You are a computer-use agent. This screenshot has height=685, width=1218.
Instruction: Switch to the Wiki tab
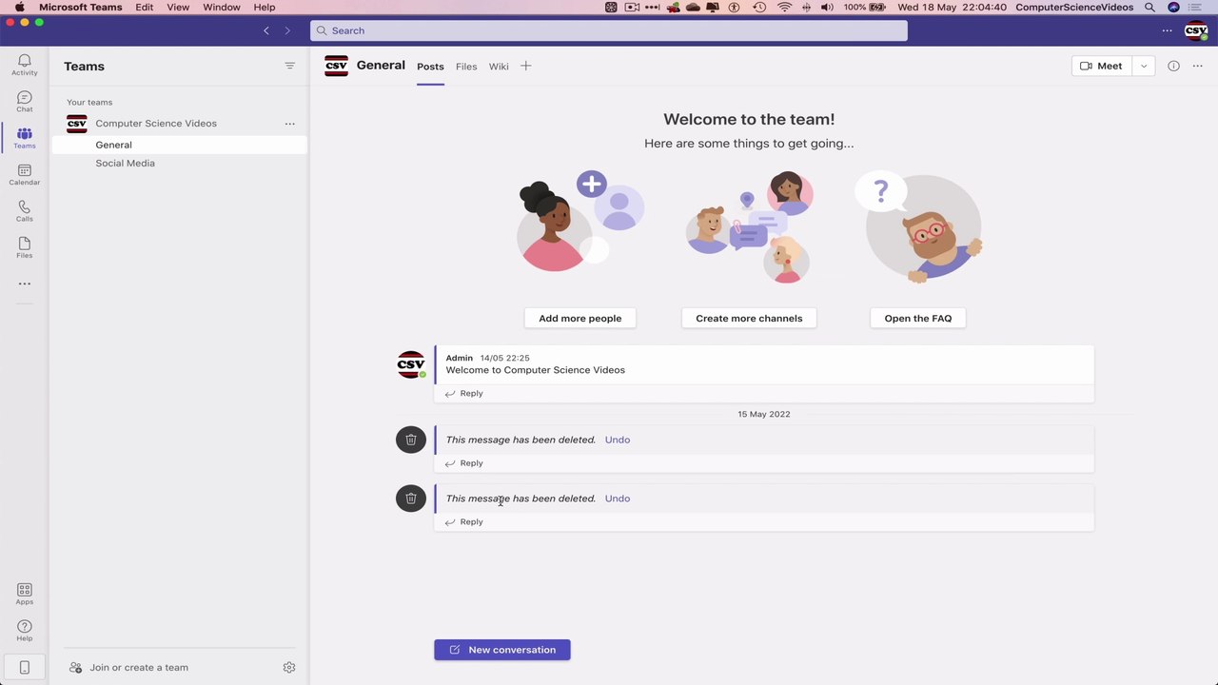pyautogui.click(x=499, y=67)
